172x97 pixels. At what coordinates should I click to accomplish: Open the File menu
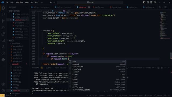7,2
